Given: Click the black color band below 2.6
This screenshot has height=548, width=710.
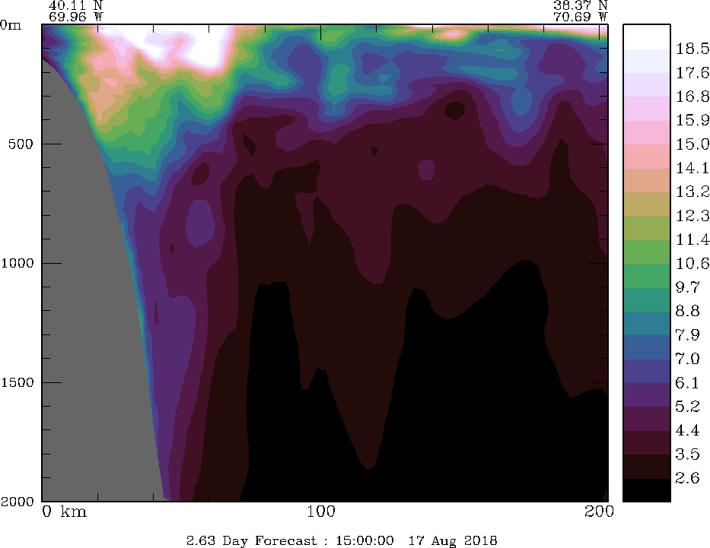Looking at the screenshot, I should pyautogui.click(x=647, y=489).
